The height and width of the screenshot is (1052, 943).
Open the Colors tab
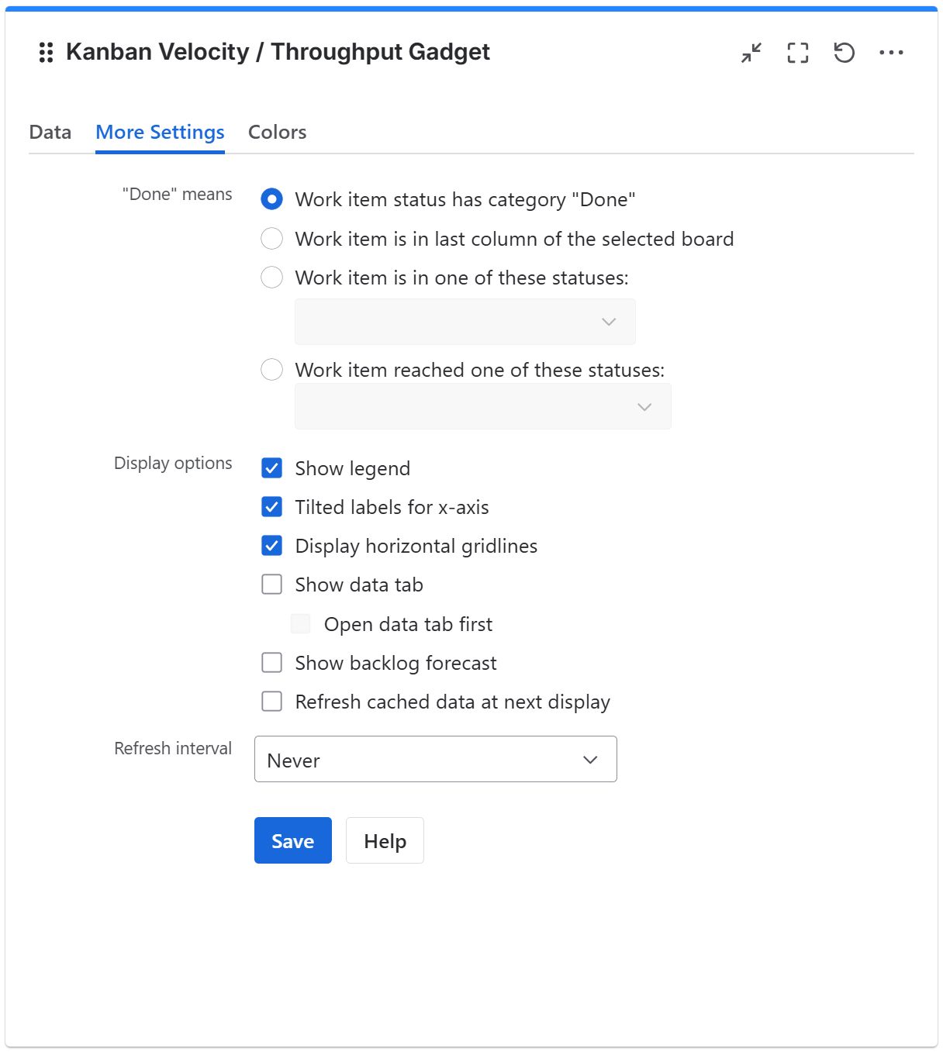277,132
